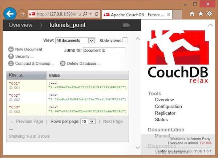The width and height of the screenshot is (218, 158).
Task: Open browser settings gear icon
Action: (x=209, y=14)
